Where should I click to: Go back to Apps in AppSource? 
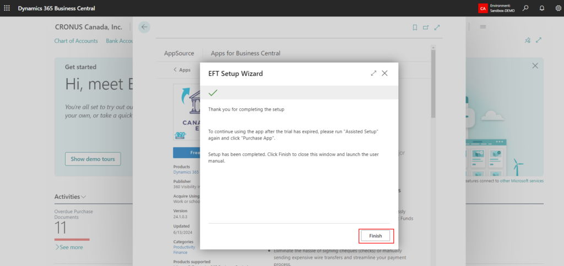point(182,70)
